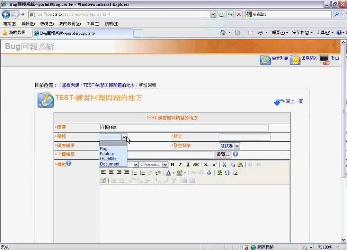The height and width of the screenshot is (250, 347).
Task: Open the 說明(H) menu
Action: [112, 24]
